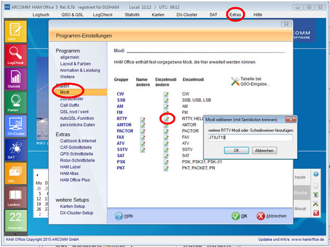Select Layout & Farben settings
330x247 pixels.
point(76,64)
